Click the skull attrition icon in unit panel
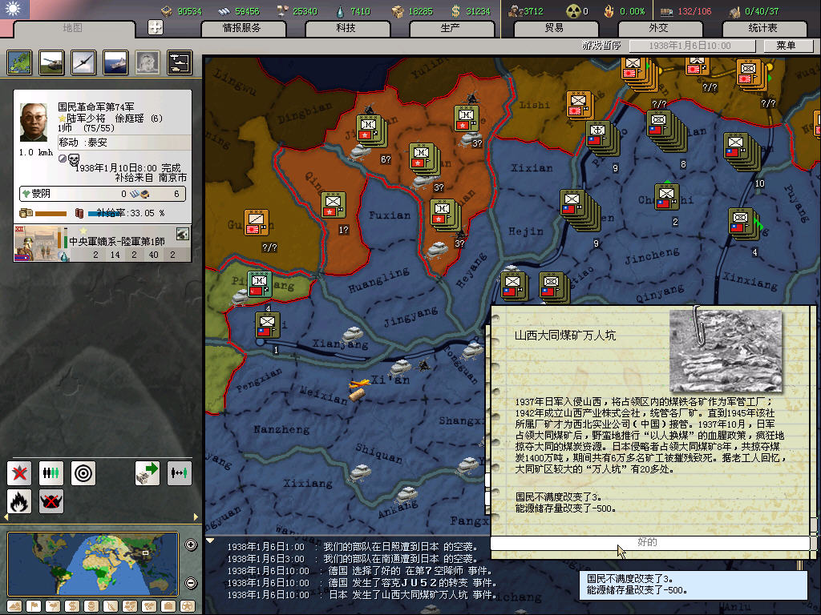821x615 pixels. tap(74, 159)
